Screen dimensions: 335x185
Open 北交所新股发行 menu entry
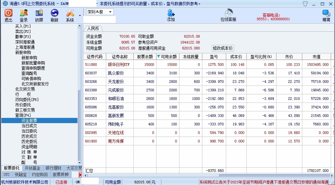35,84
